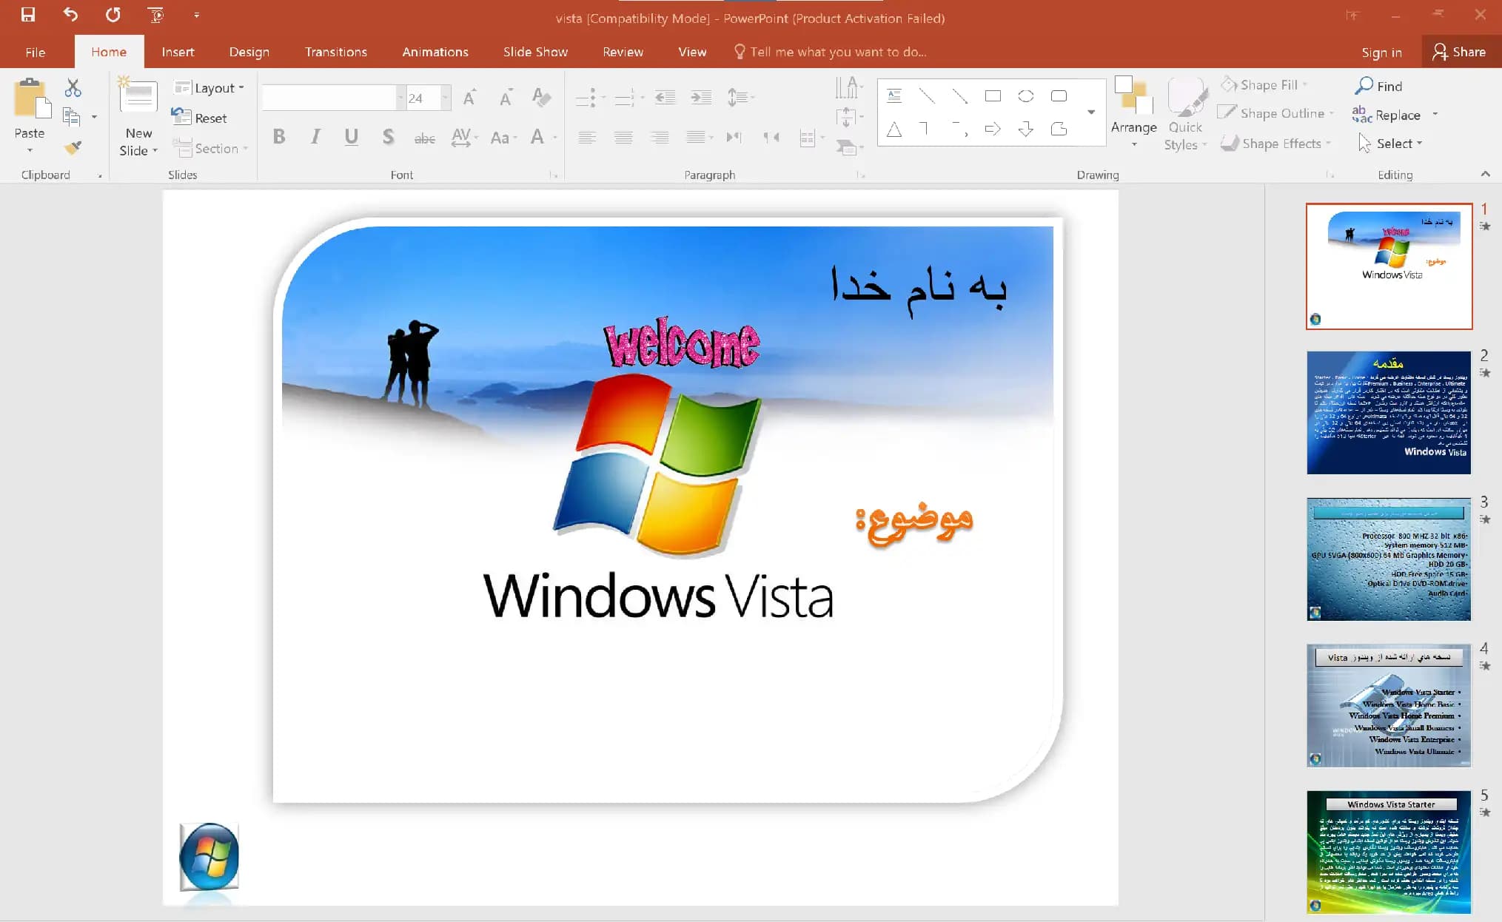Undo the last action

[x=70, y=14]
